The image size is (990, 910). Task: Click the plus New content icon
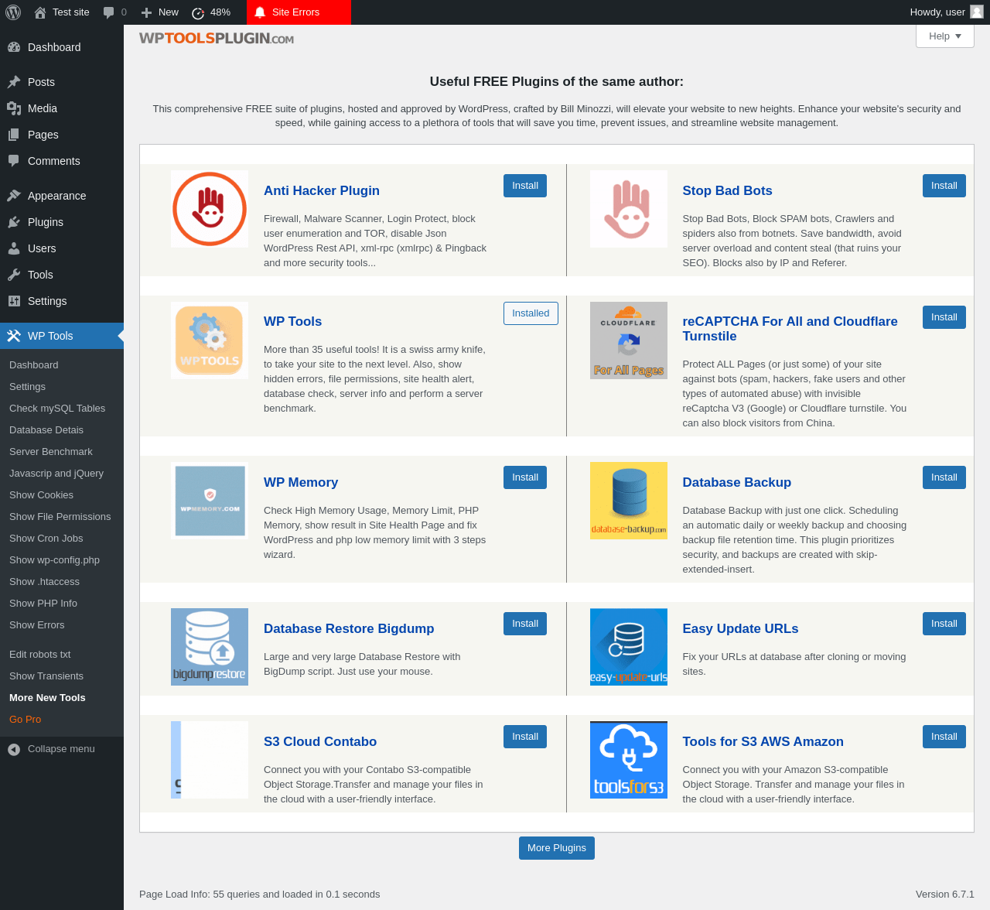tap(146, 12)
